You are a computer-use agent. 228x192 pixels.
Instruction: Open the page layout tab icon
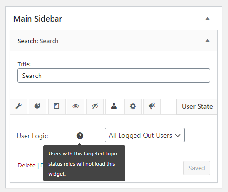(x=57, y=106)
